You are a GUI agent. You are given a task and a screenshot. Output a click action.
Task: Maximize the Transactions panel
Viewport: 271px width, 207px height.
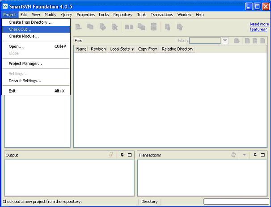(x=263, y=155)
